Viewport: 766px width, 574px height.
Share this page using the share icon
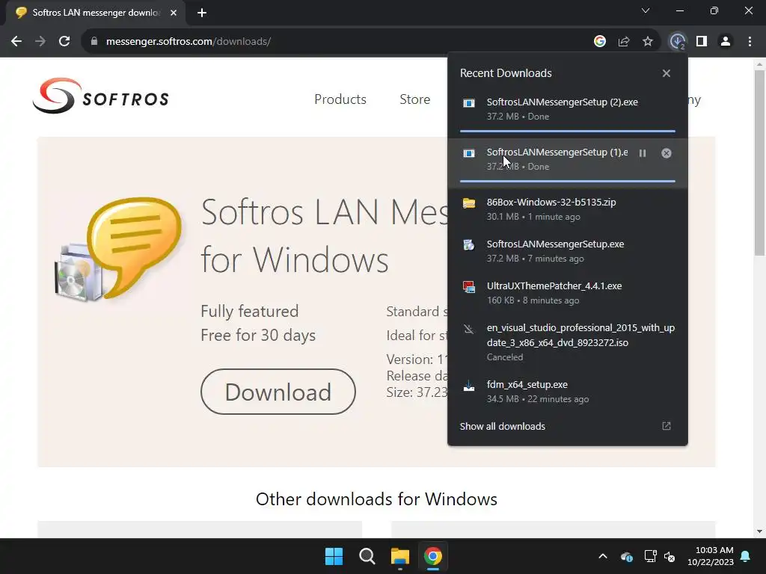(x=623, y=42)
